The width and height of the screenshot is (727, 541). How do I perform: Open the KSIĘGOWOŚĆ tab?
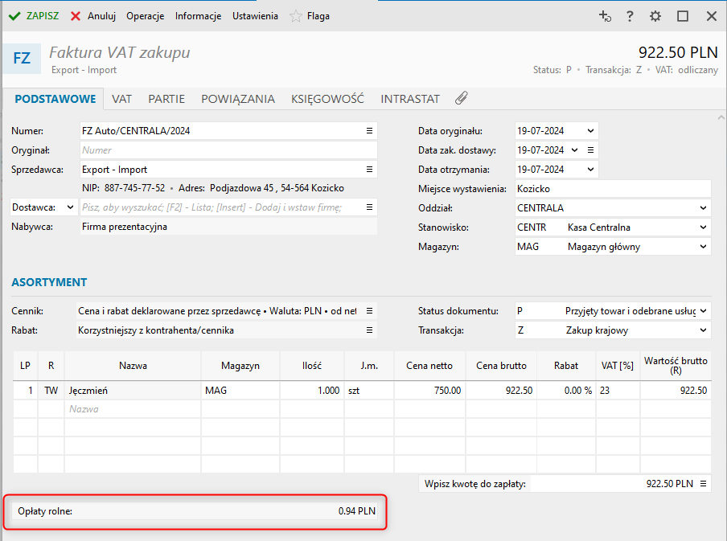[327, 99]
